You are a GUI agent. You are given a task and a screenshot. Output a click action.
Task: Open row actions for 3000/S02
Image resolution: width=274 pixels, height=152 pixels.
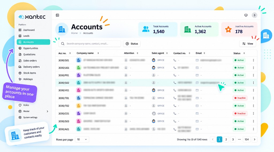tap(253, 83)
